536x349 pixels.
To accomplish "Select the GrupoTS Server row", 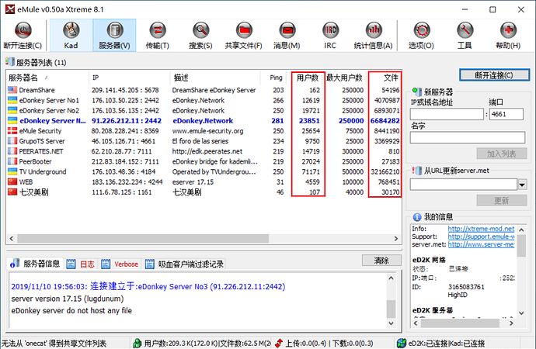I will [x=204, y=141].
